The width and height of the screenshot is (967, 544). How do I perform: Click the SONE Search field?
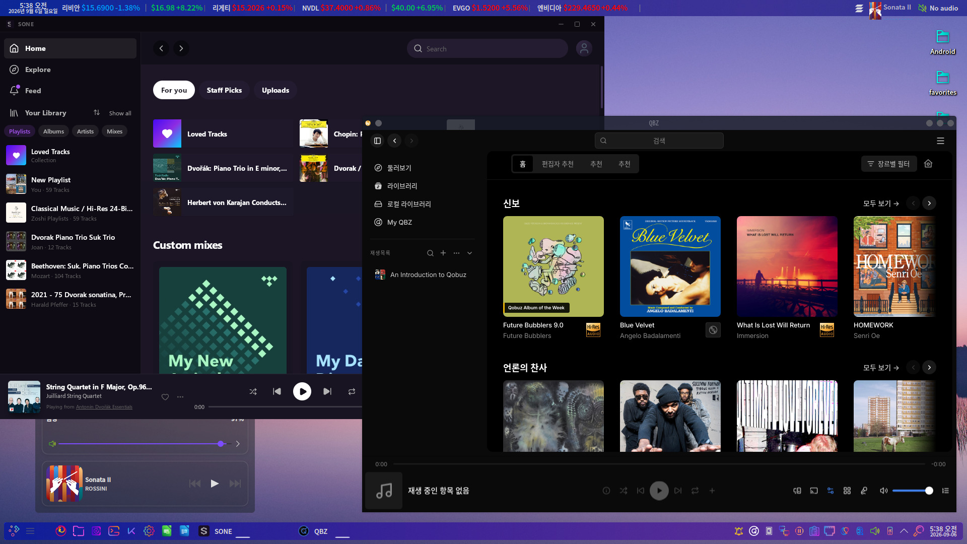pyautogui.click(x=487, y=49)
